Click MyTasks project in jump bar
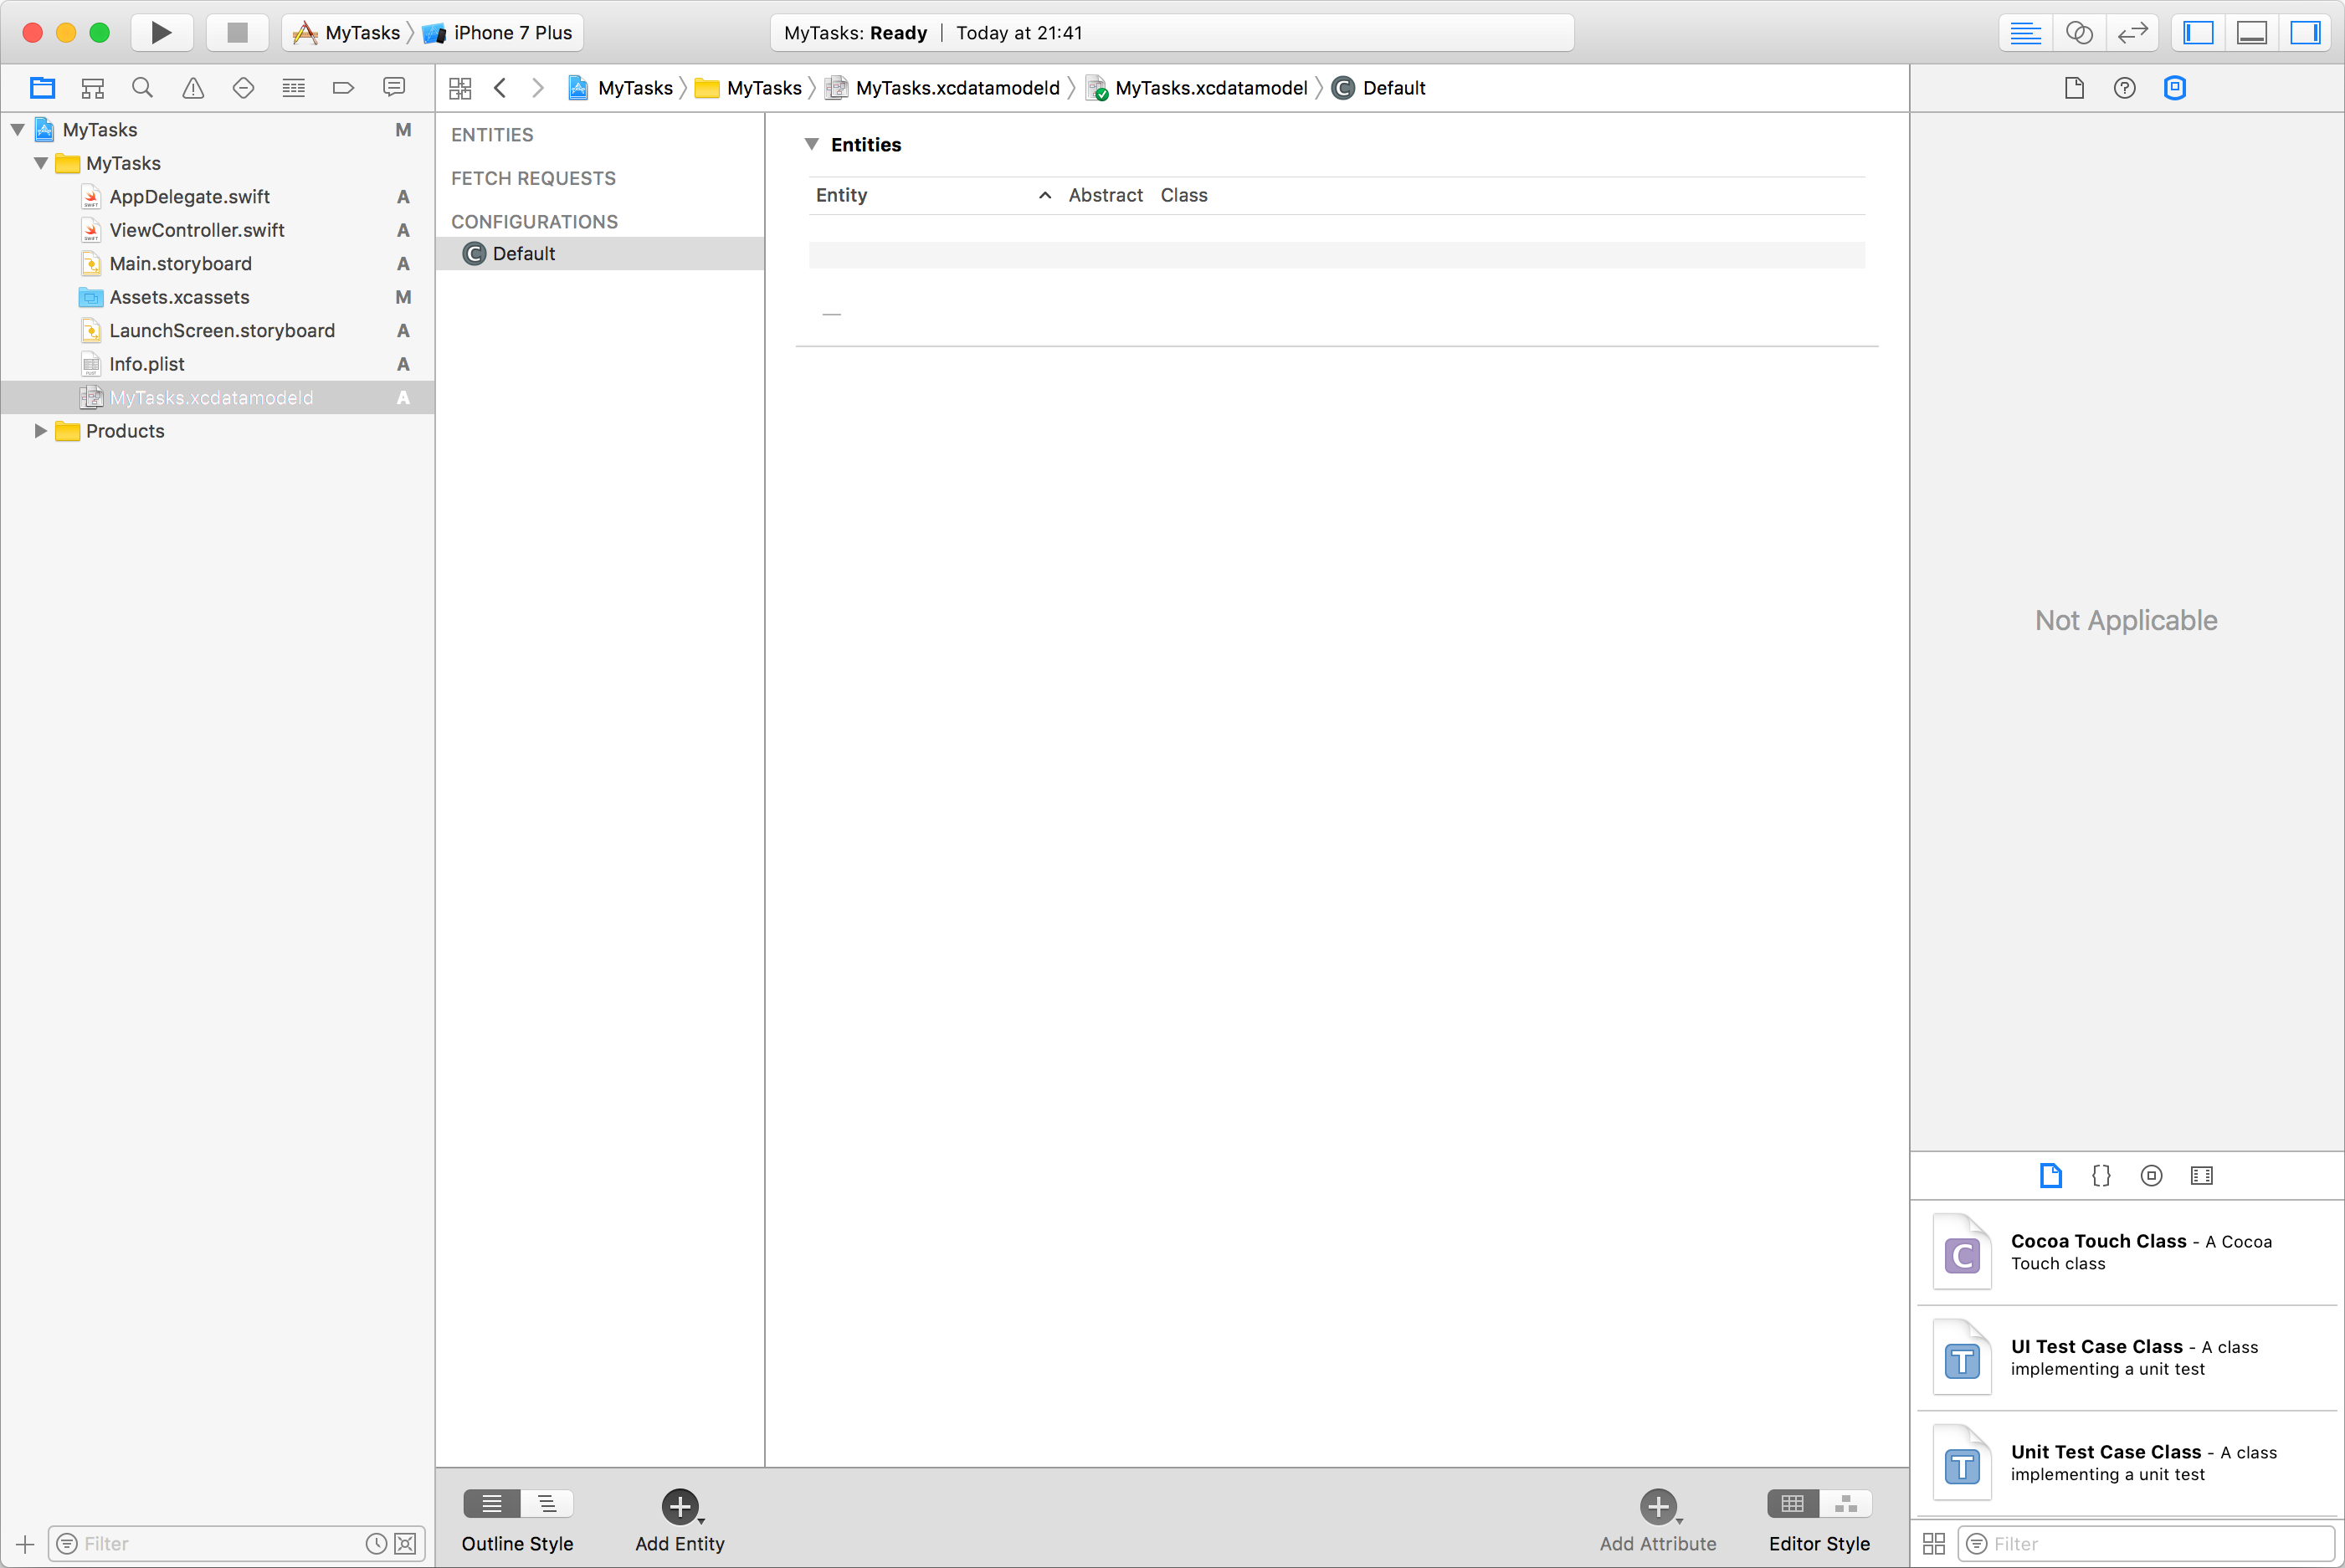This screenshot has height=1568, width=2345. pos(621,88)
